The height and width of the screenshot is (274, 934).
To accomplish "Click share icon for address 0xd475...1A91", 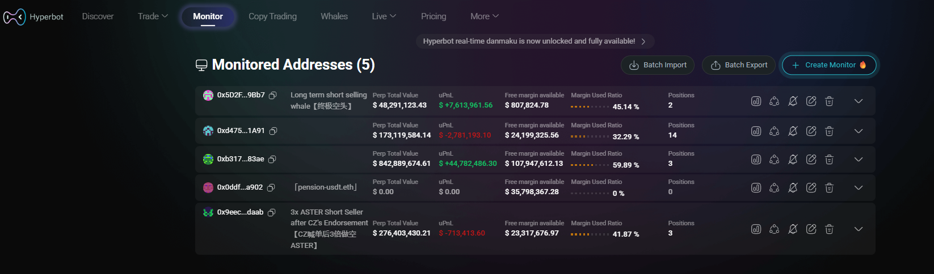I will (x=774, y=131).
